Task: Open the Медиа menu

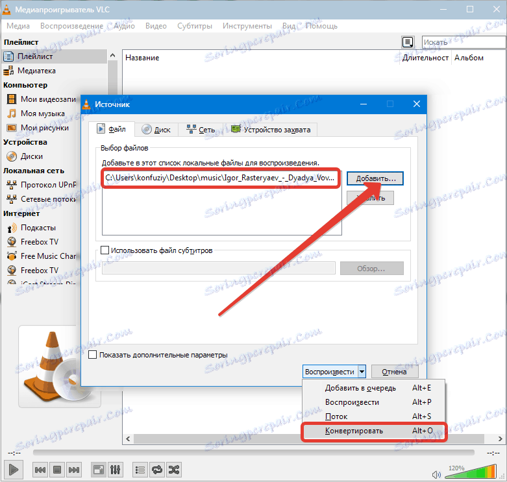Action: (x=18, y=26)
